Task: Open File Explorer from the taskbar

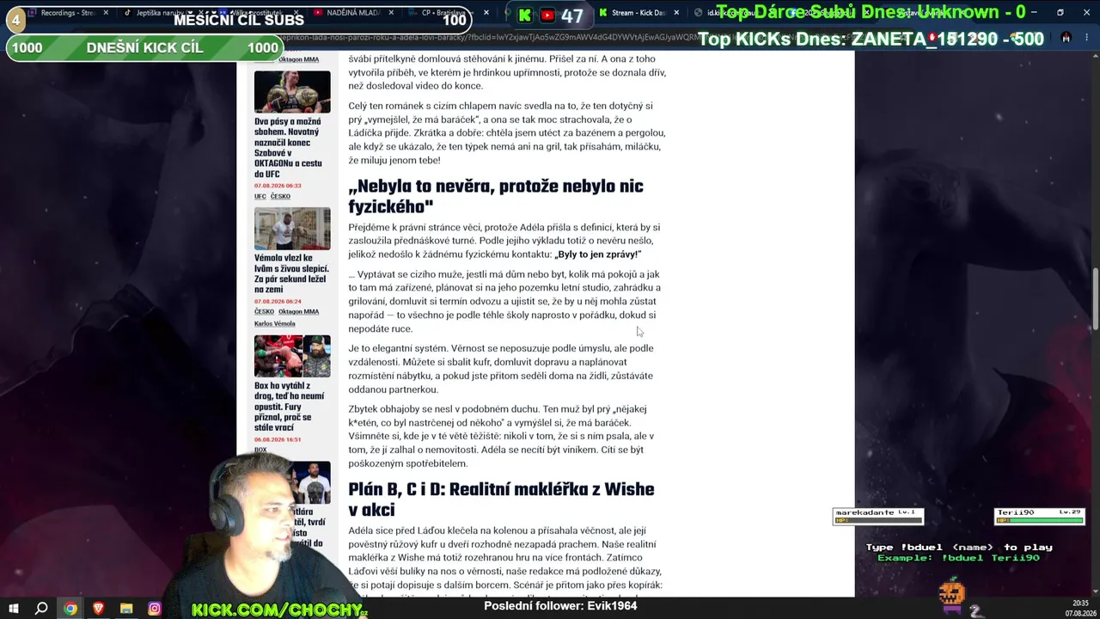Action: pos(126,609)
